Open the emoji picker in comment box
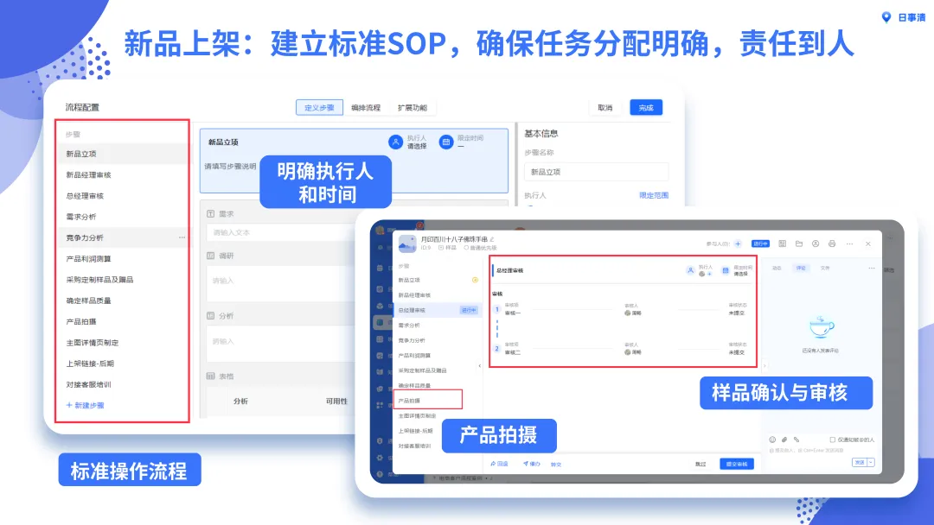The height and width of the screenshot is (525, 934). tap(772, 440)
